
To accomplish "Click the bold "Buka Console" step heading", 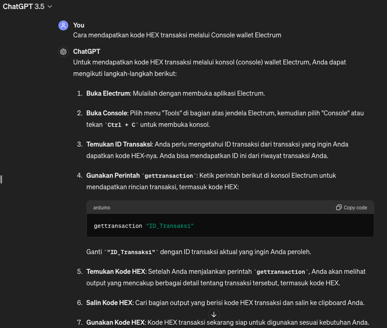I will pos(107,113).
